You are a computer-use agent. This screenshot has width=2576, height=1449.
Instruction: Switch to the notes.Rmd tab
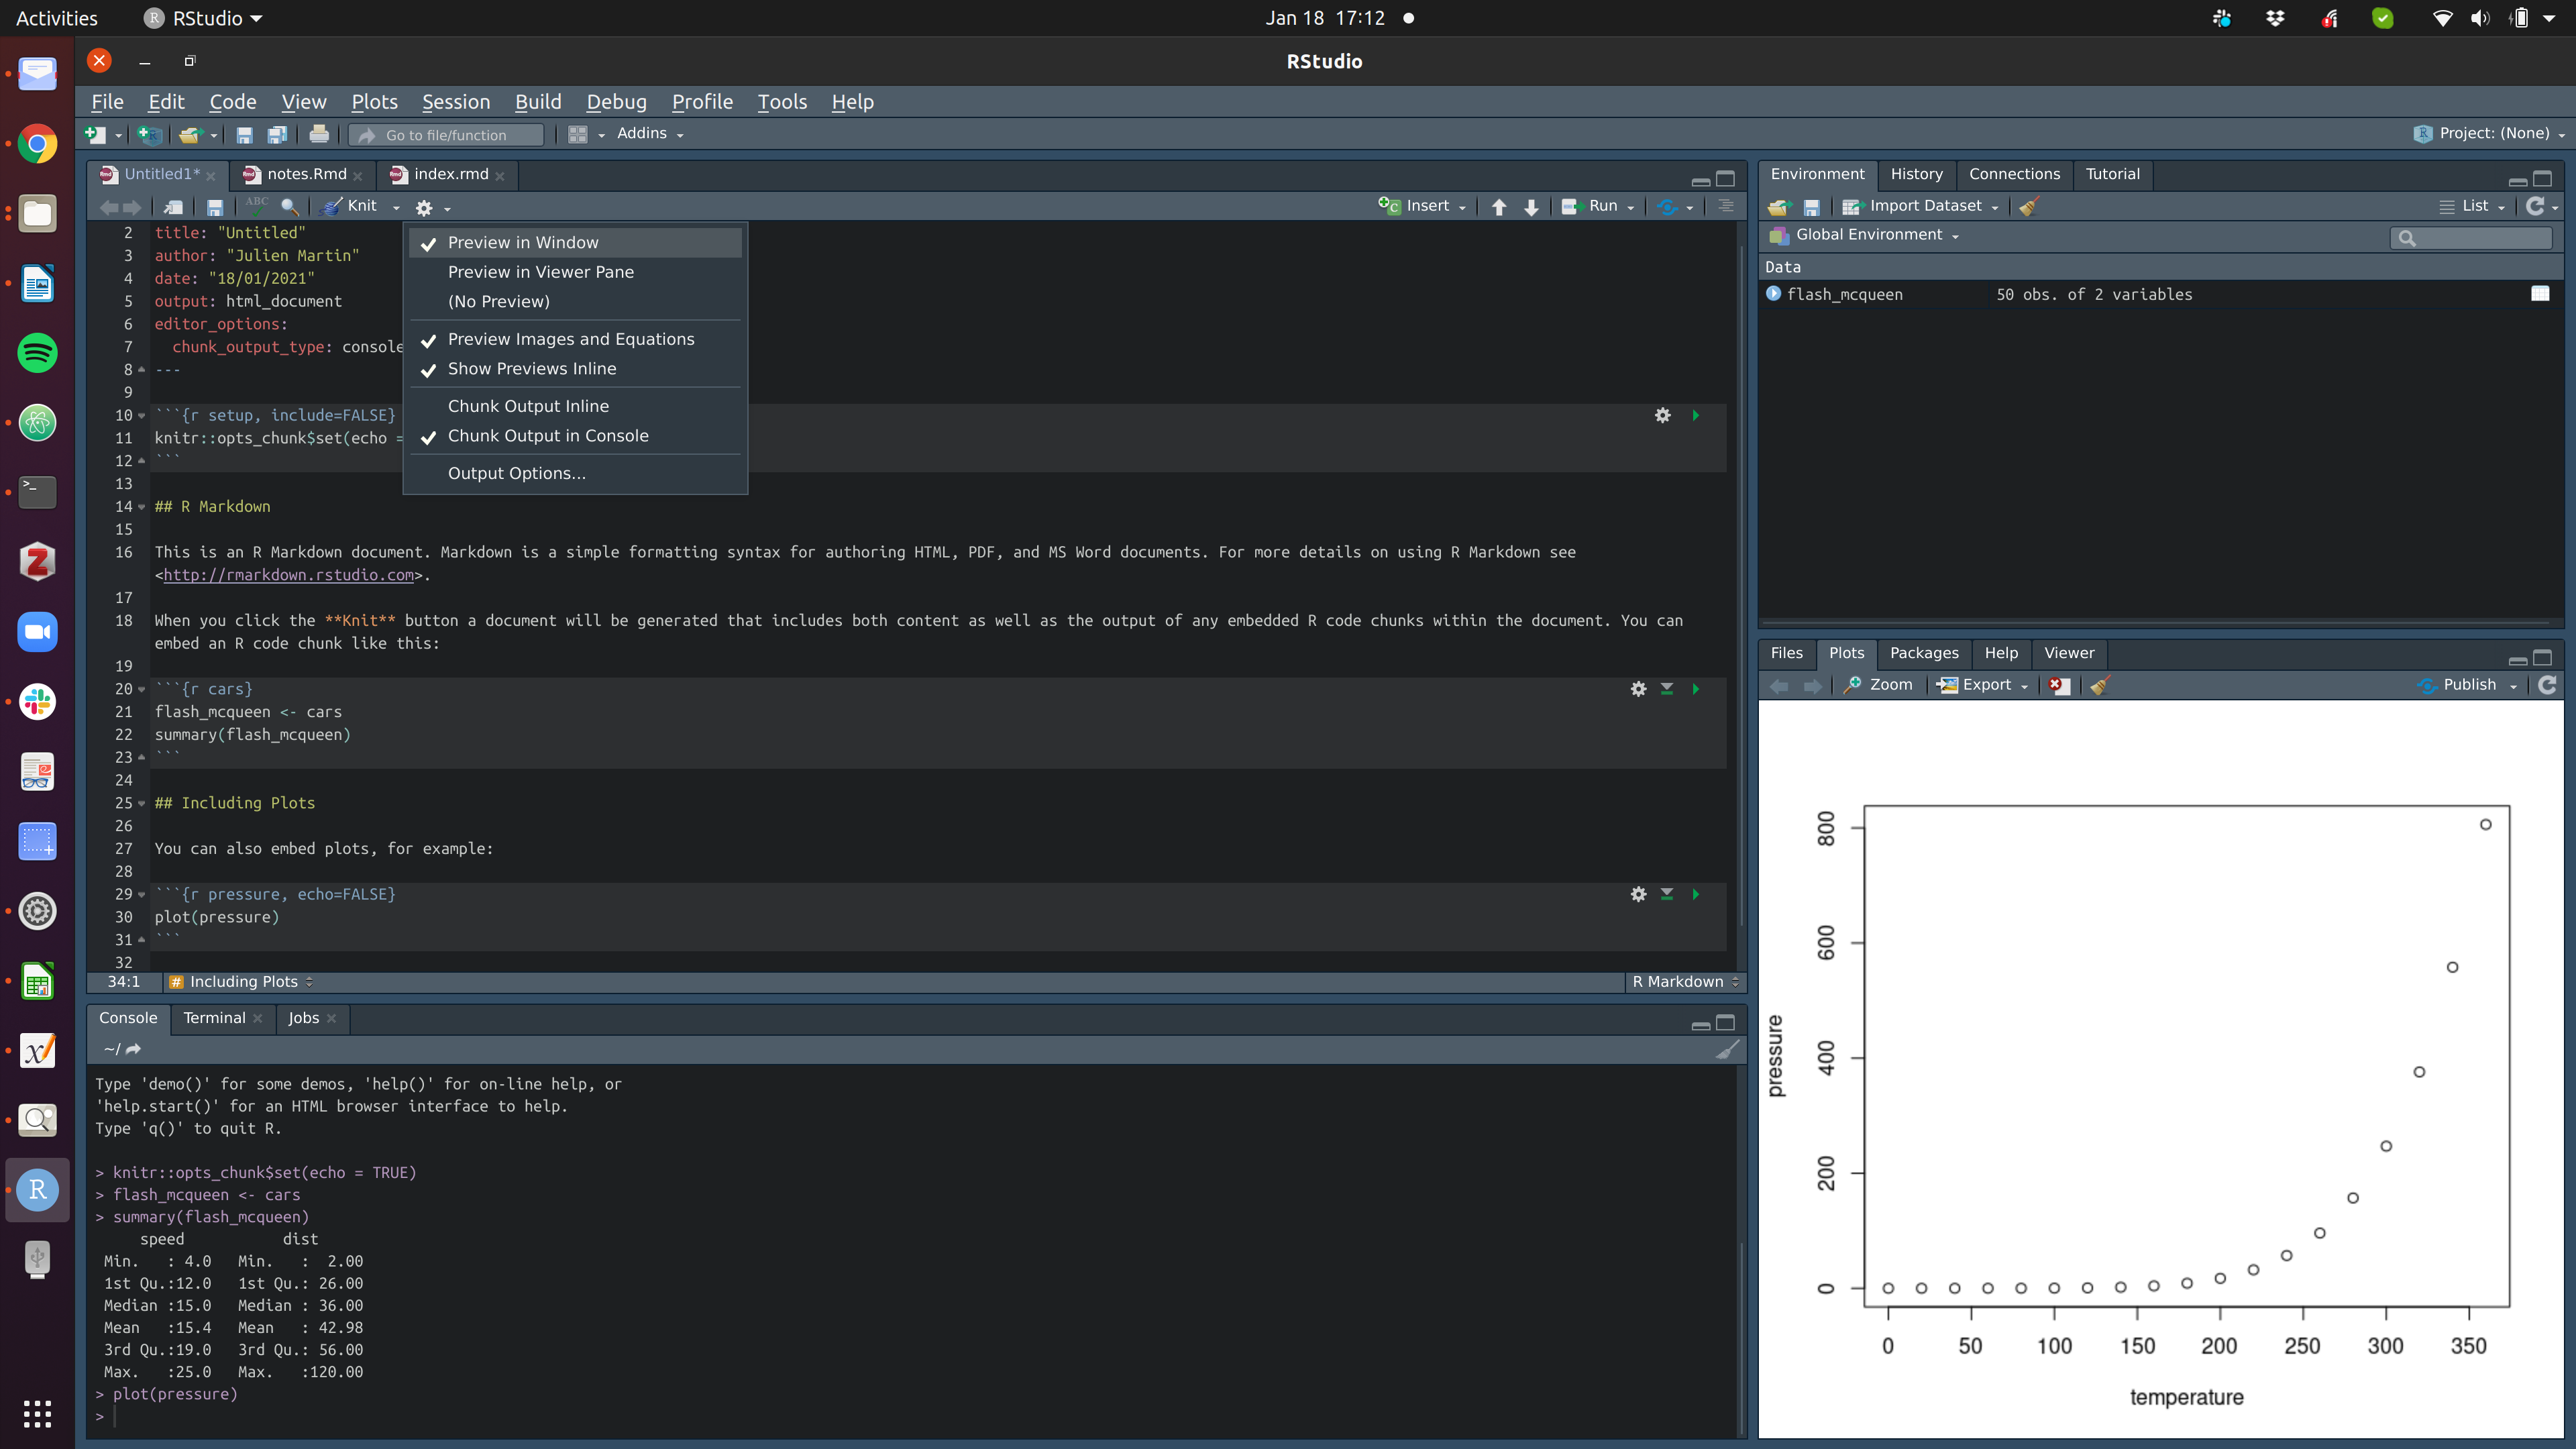306,174
